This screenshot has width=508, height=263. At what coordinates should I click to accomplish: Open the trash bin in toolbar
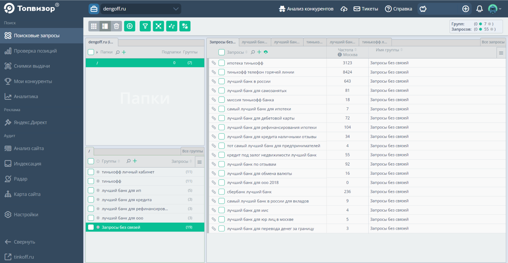coord(116,26)
